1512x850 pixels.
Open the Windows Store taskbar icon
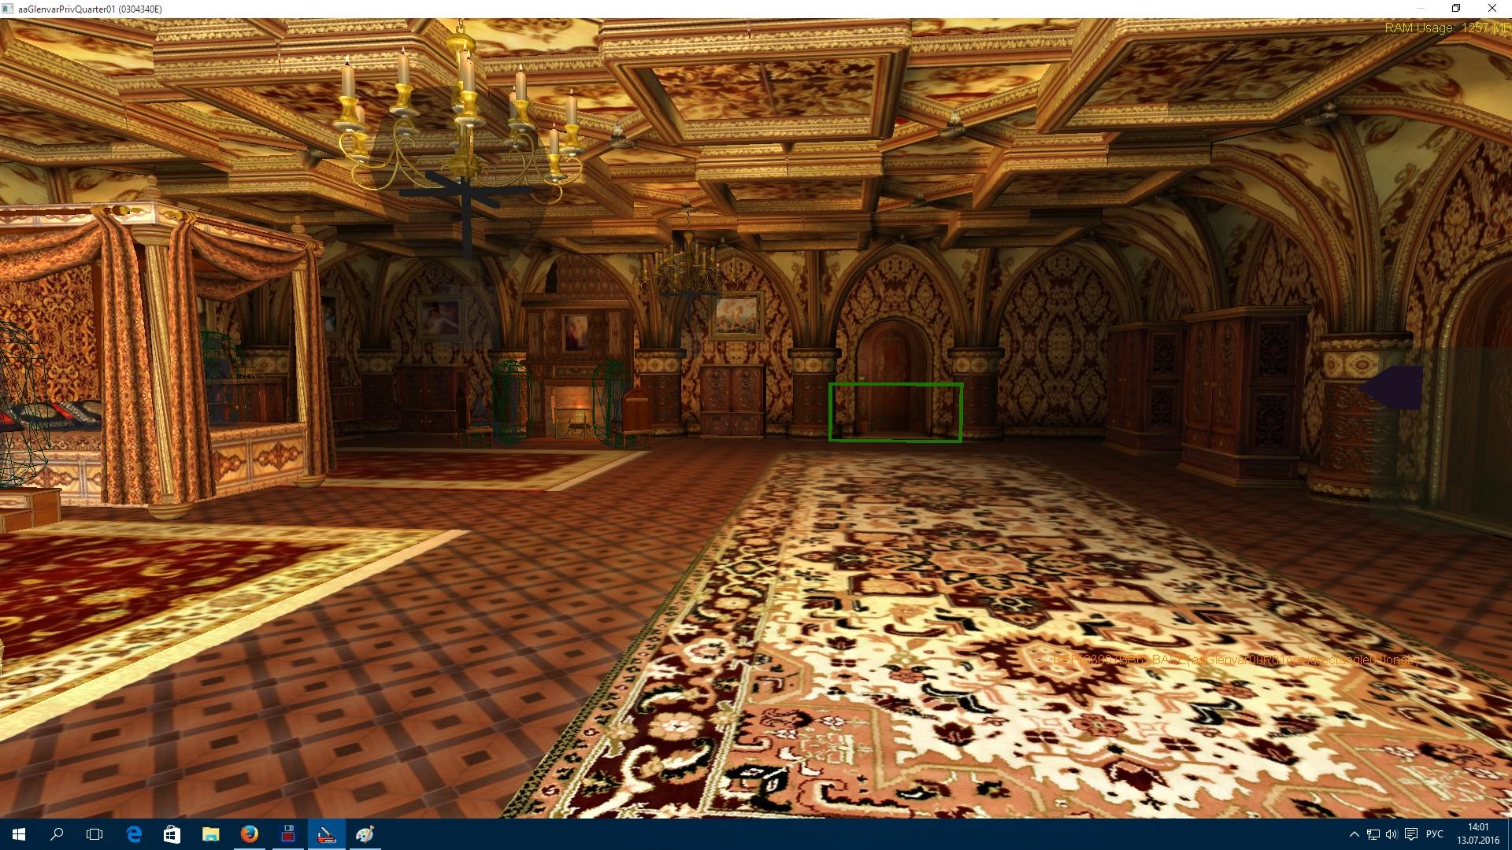[x=172, y=834]
